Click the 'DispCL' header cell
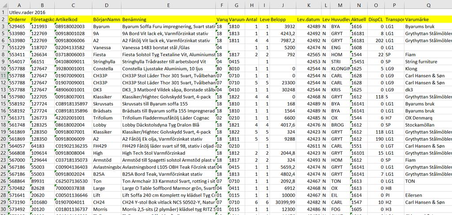This screenshot has height=215, width=452. 376,19
